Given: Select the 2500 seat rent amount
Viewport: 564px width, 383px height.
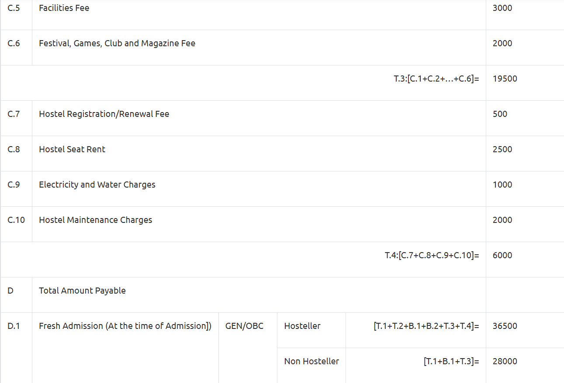Looking at the screenshot, I should (502, 149).
